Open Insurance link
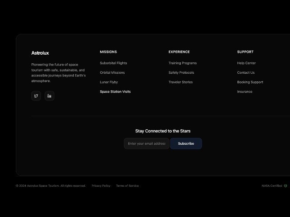290x217 pixels. point(245,92)
